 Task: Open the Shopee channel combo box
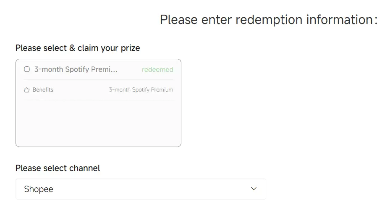coord(141,189)
